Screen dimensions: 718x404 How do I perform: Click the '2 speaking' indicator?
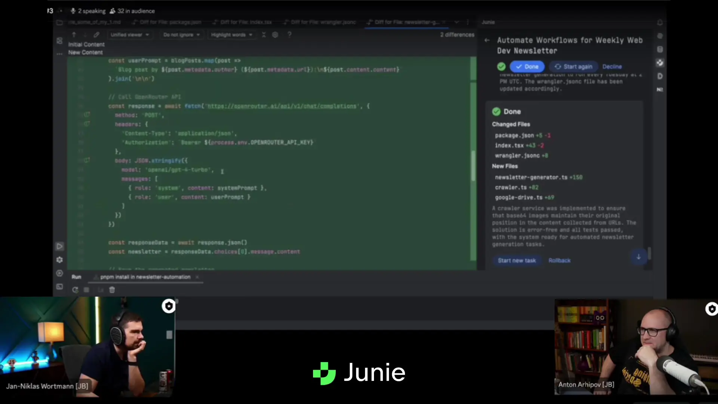[88, 11]
